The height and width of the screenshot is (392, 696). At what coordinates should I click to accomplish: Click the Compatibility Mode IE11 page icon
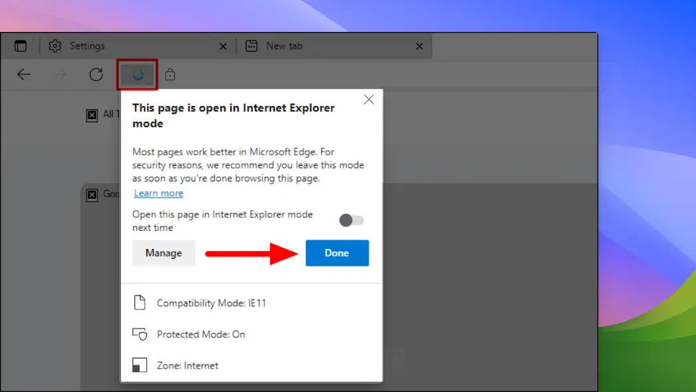tap(140, 303)
